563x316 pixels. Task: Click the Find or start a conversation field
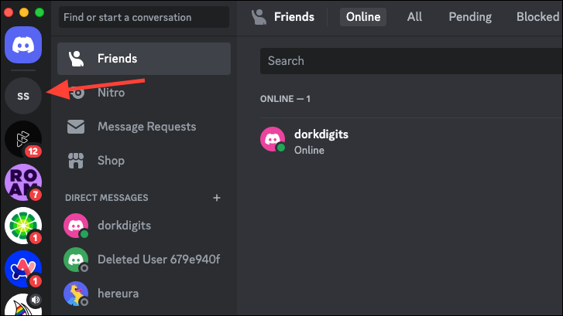coord(143,17)
